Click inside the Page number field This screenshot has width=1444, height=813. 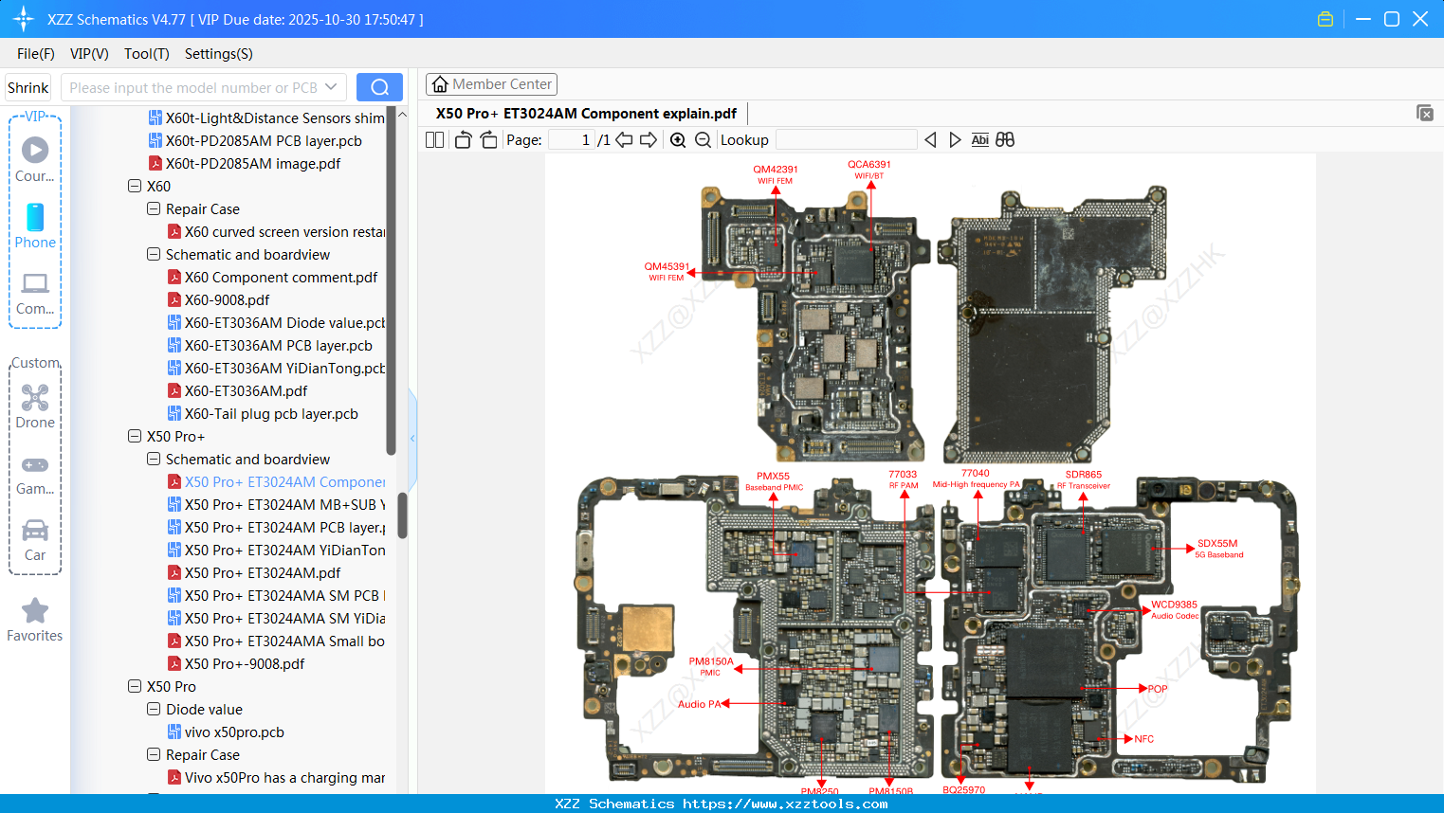click(572, 139)
